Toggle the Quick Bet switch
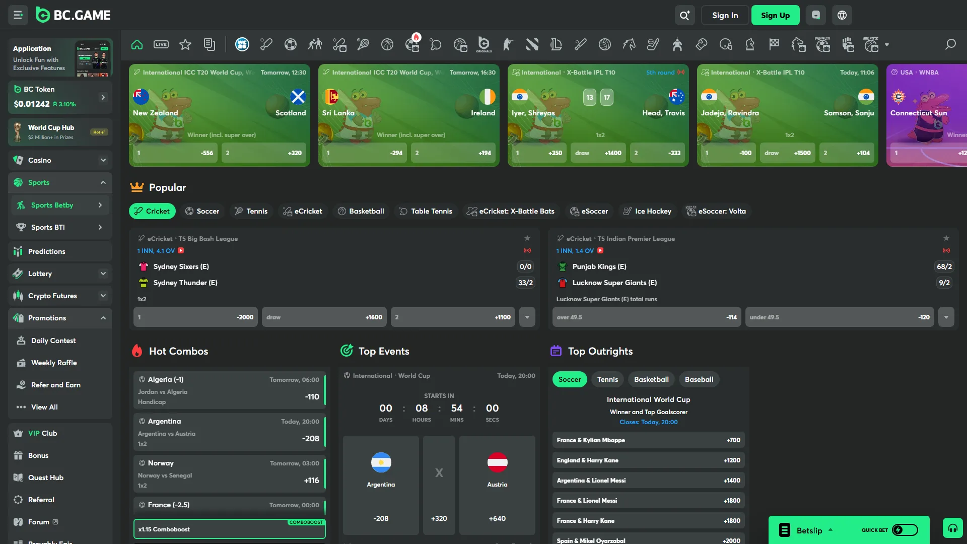Viewport: 967px width, 544px height. pos(905,530)
